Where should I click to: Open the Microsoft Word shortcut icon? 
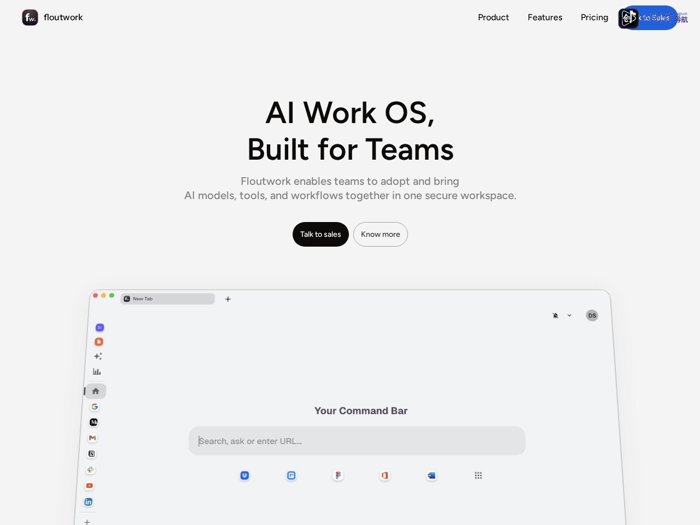click(x=431, y=475)
